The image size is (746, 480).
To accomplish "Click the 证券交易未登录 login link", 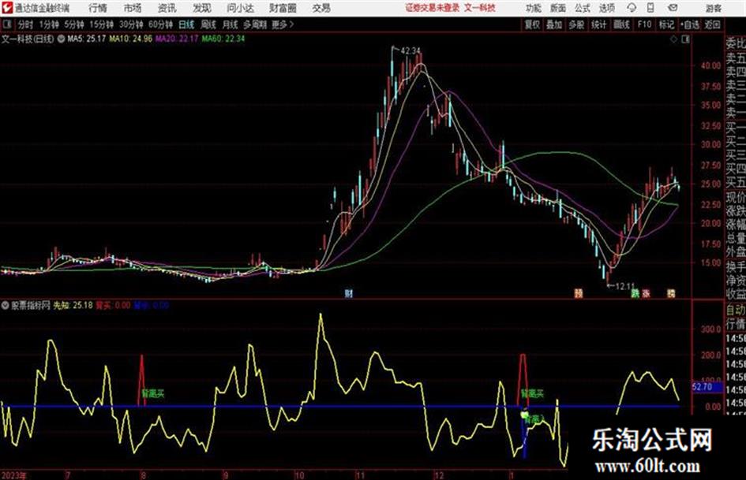I will point(433,8).
